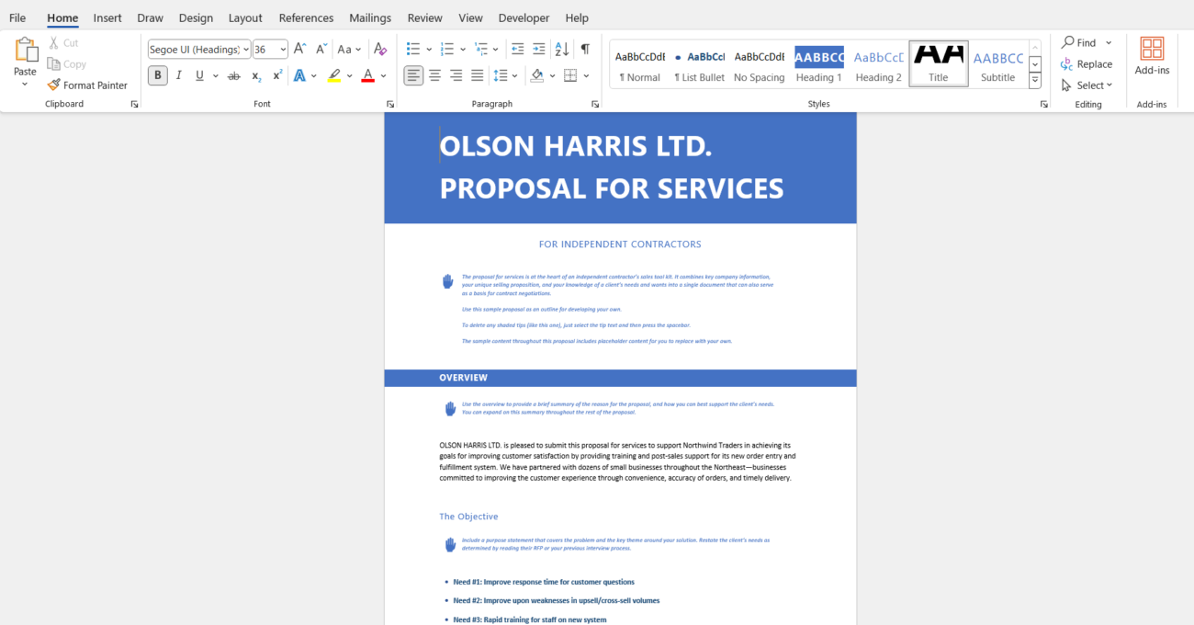Toggle Bold formatting
This screenshot has height=625, width=1194.
tap(158, 76)
